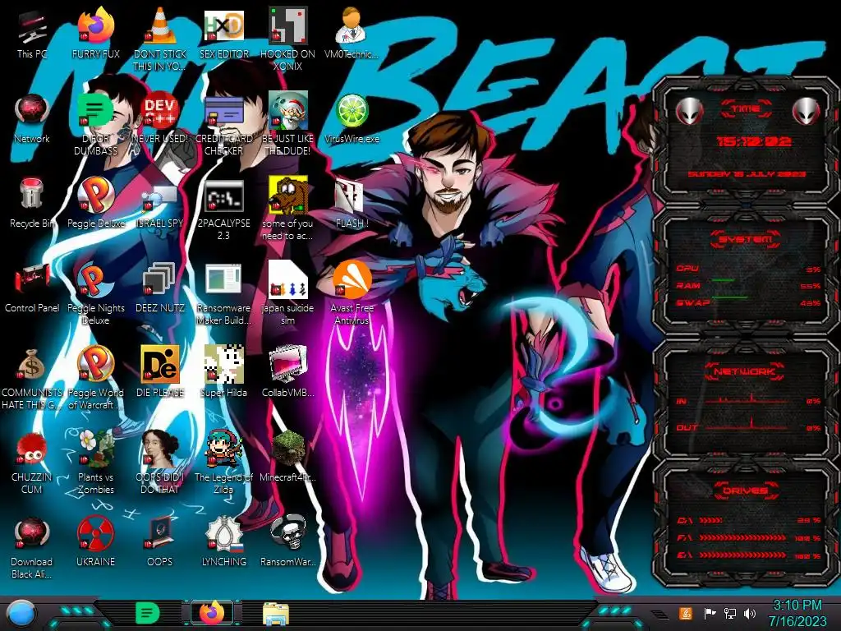The width and height of the screenshot is (841, 631).
Task: Select the dog icon labeled some of you
Action: (x=287, y=196)
